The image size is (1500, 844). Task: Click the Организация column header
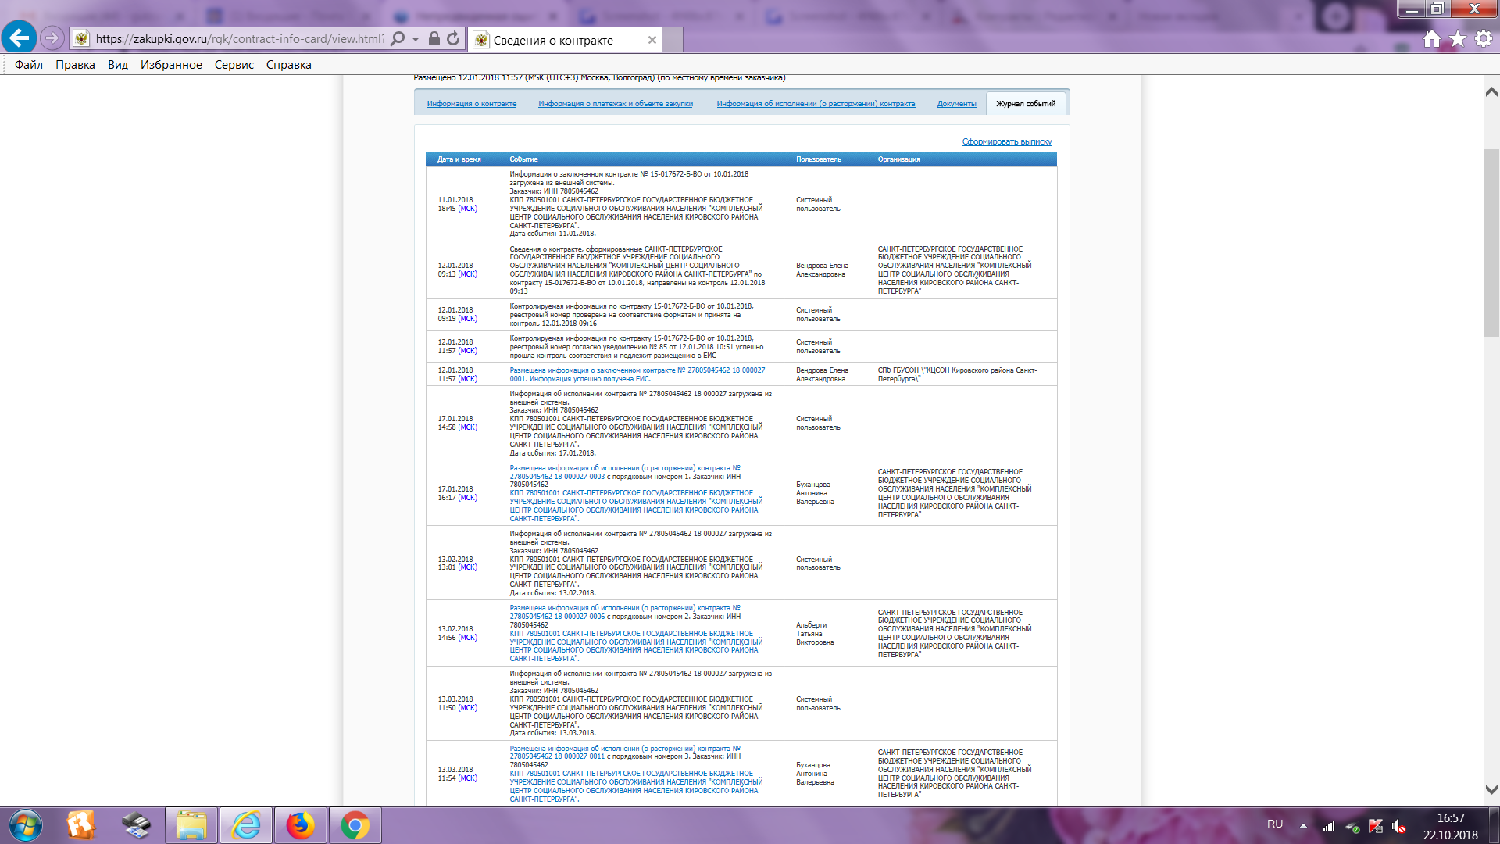click(x=962, y=159)
